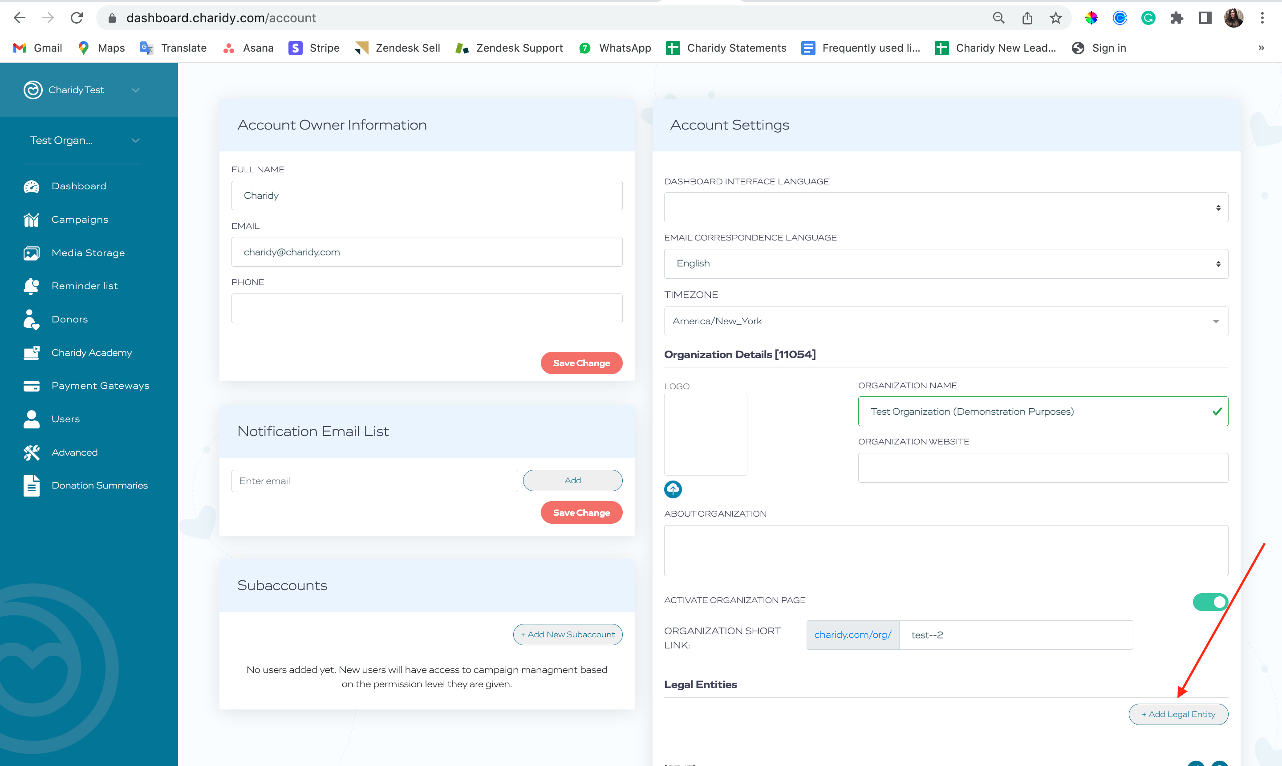Open the Grammarly extension icon

(x=1148, y=18)
